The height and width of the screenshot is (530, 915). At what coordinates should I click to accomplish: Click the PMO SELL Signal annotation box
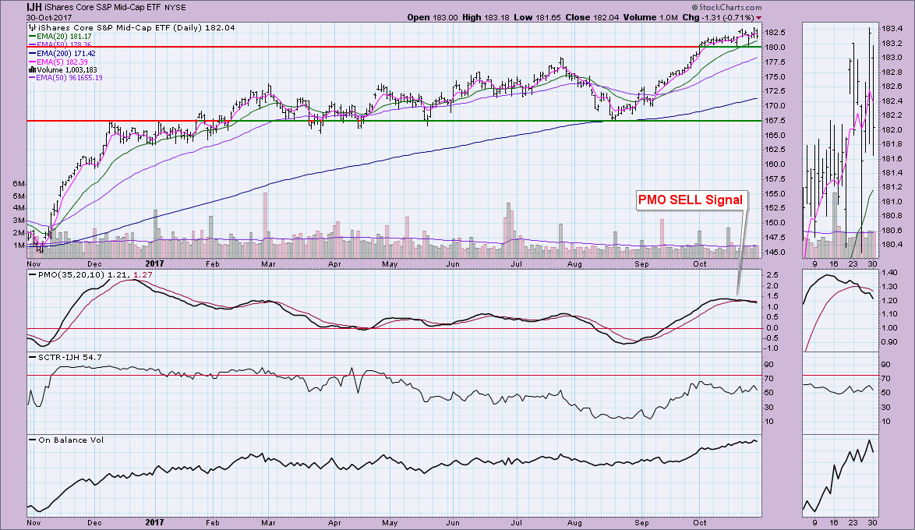point(691,200)
